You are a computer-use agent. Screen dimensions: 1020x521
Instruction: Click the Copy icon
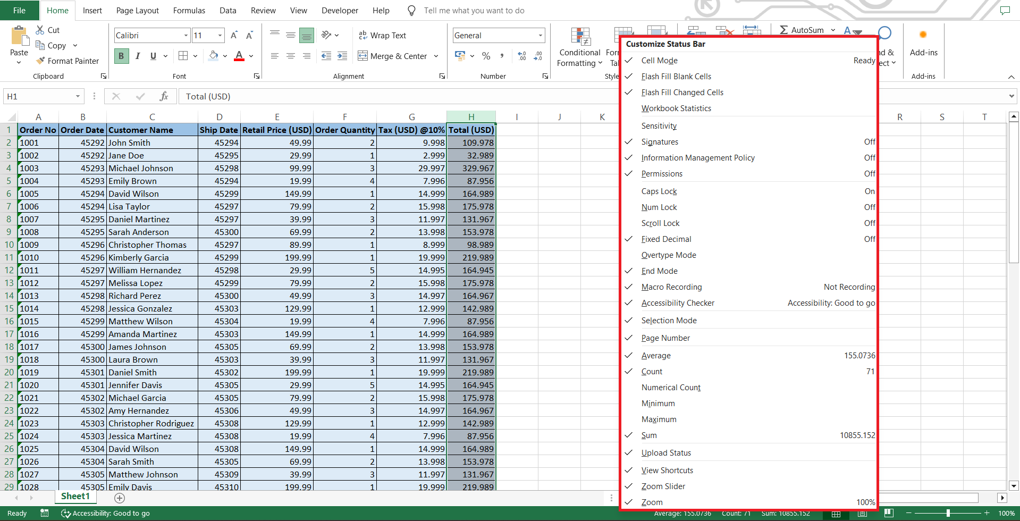tap(40, 45)
